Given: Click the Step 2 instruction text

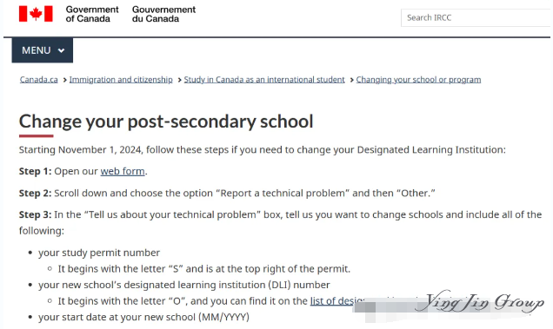Looking at the screenshot, I should tap(227, 193).
